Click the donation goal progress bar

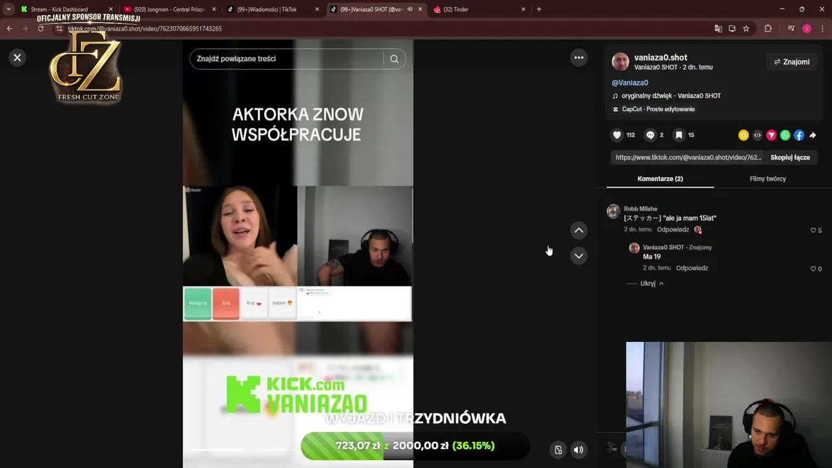tap(415, 446)
